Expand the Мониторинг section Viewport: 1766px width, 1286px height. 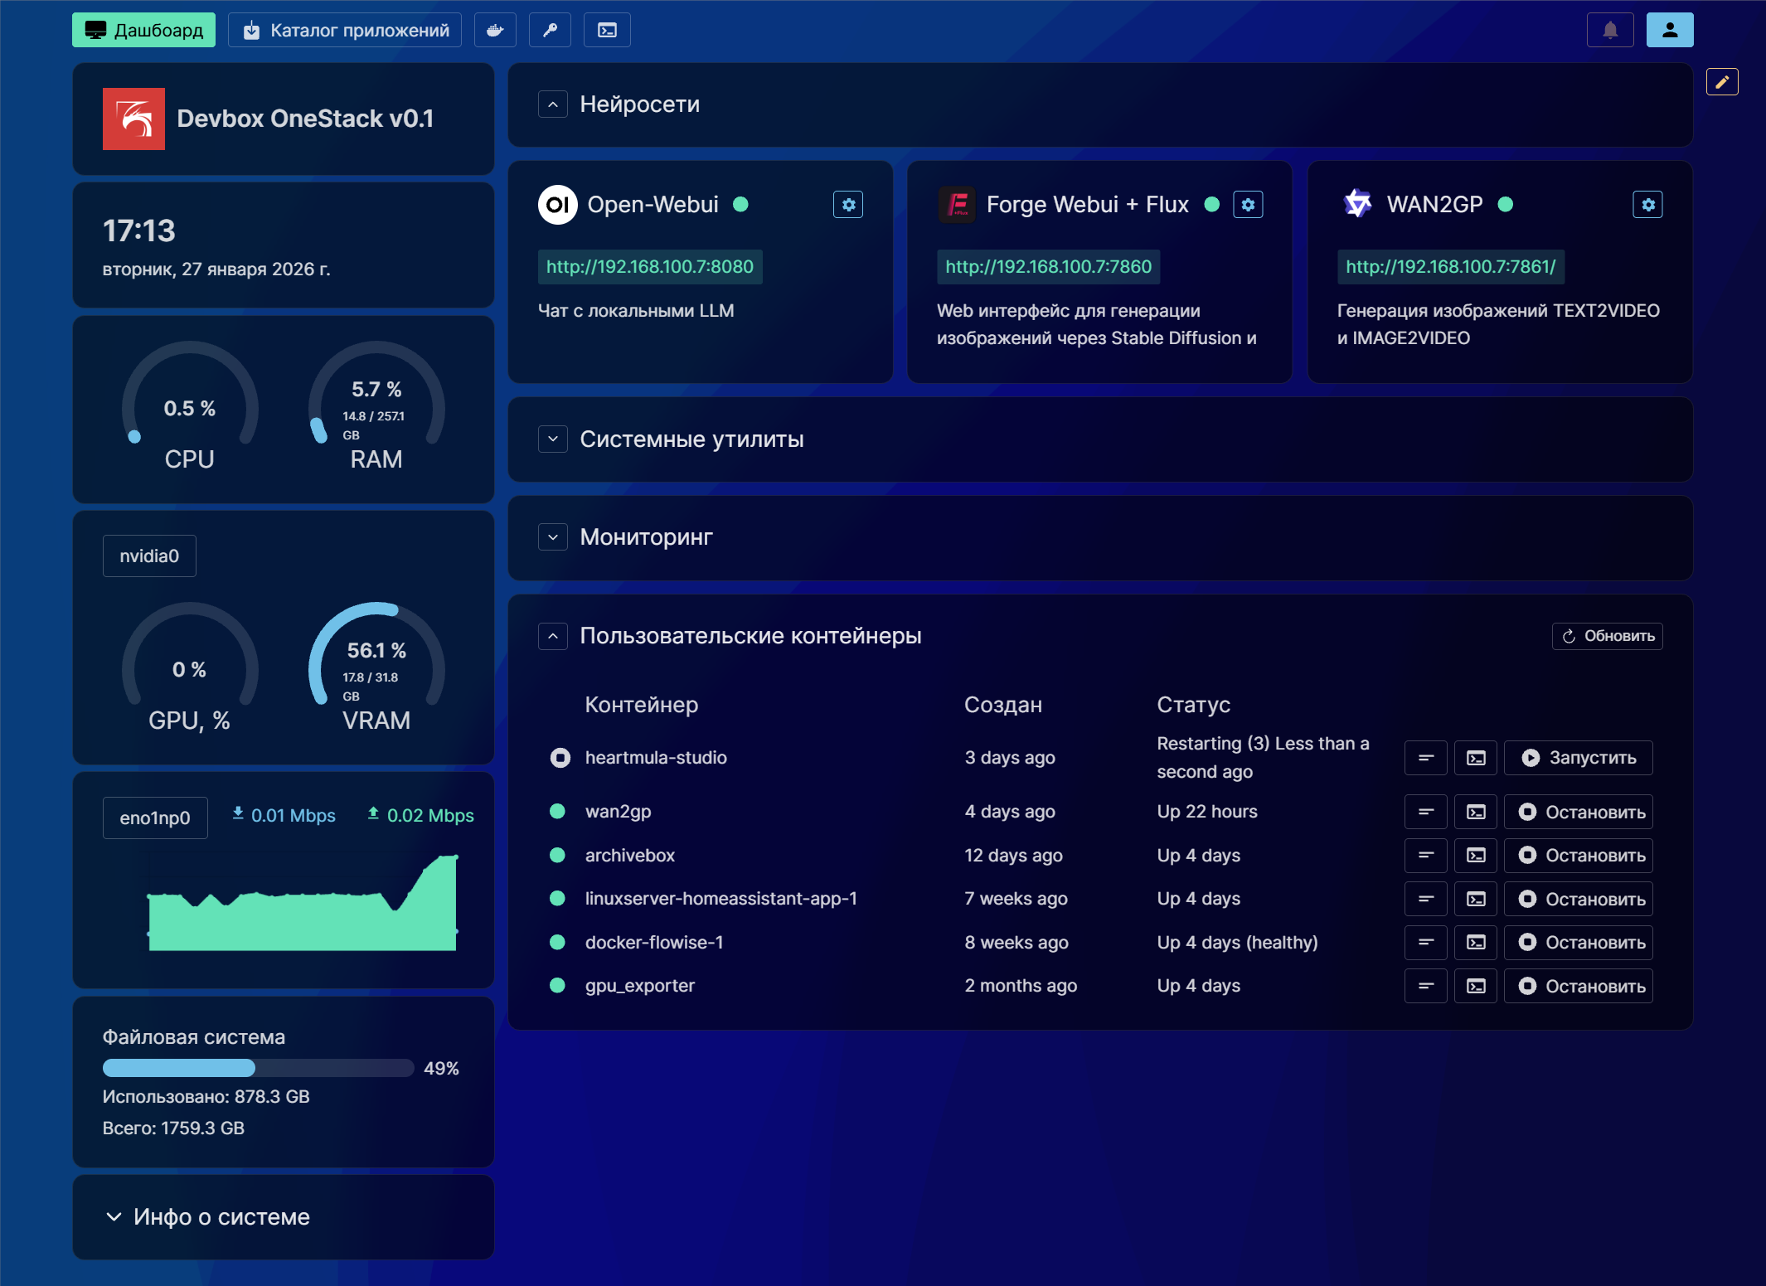tap(553, 537)
